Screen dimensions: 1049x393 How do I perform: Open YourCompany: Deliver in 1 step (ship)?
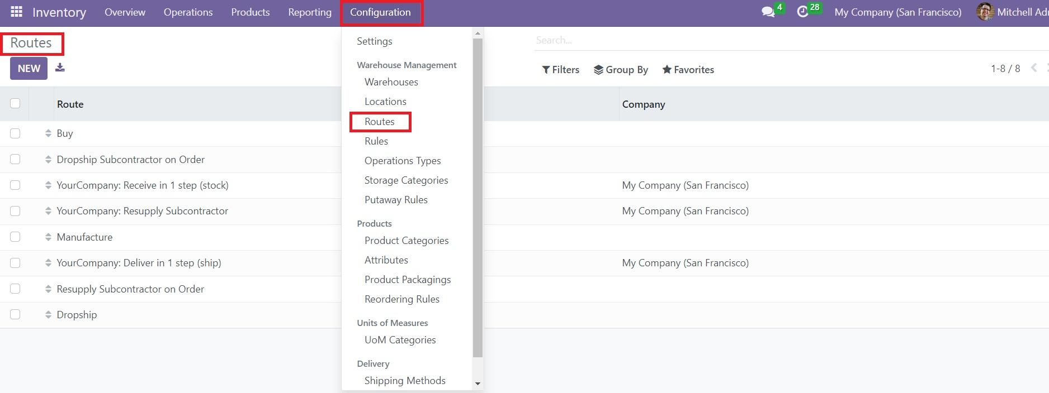point(139,263)
